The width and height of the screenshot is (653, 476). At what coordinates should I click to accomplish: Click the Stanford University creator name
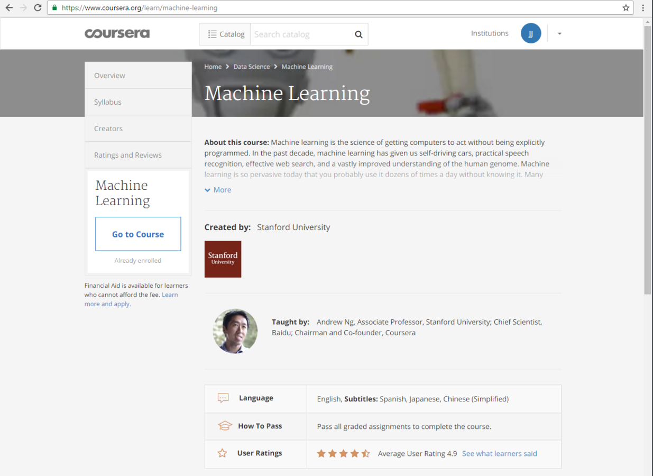pyautogui.click(x=293, y=227)
